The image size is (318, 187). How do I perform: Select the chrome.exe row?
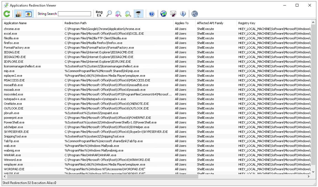pyautogui.click(x=156, y=29)
